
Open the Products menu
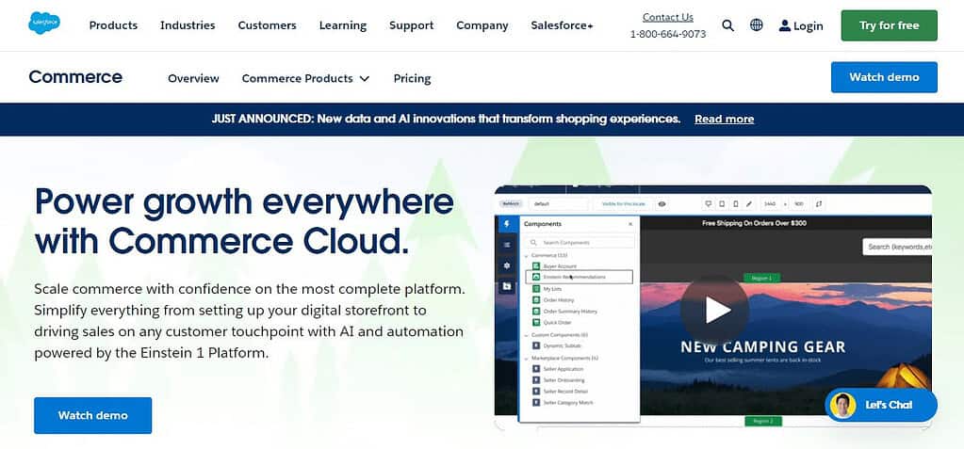pyautogui.click(x=113, y=25)
